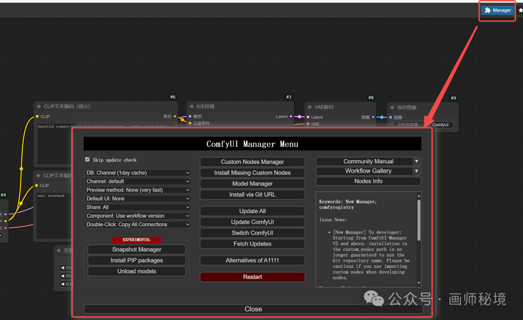Click Latent output port on K采样器

[x=291, y=116]
